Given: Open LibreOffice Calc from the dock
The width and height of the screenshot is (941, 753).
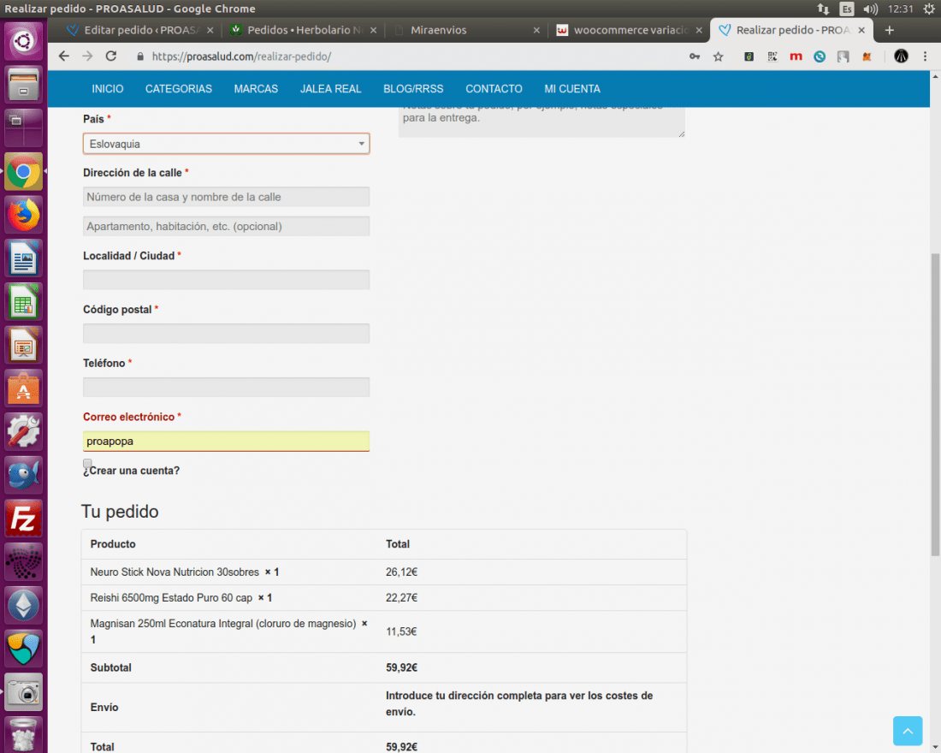Looking at the screenshot, I should click(23, 302).
